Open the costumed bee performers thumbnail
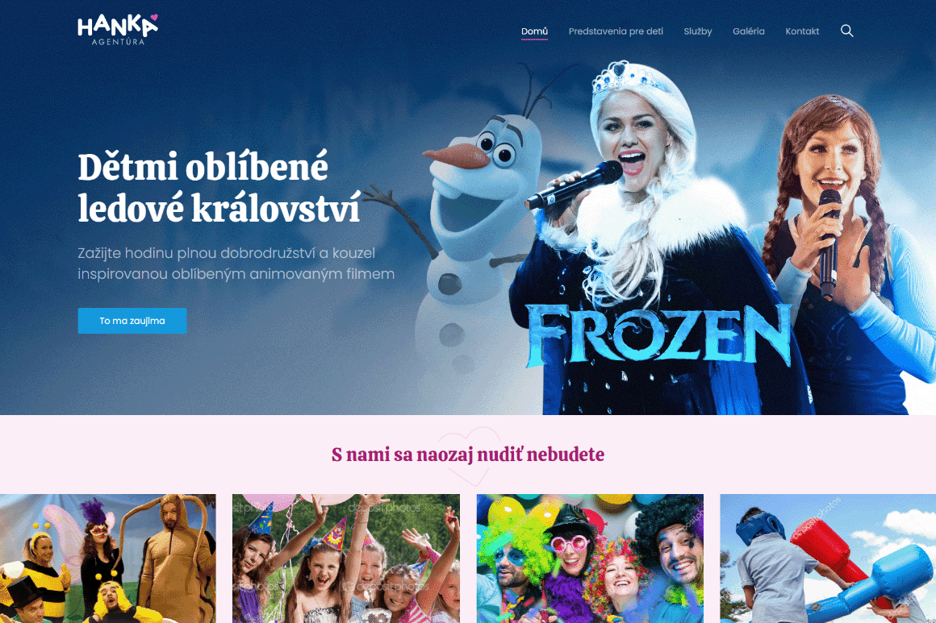The height and width of the screenshot is (623, 936). tap(108, 558)
